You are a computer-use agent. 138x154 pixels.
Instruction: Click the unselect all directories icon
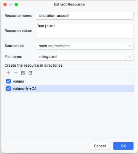coord(30,73)
